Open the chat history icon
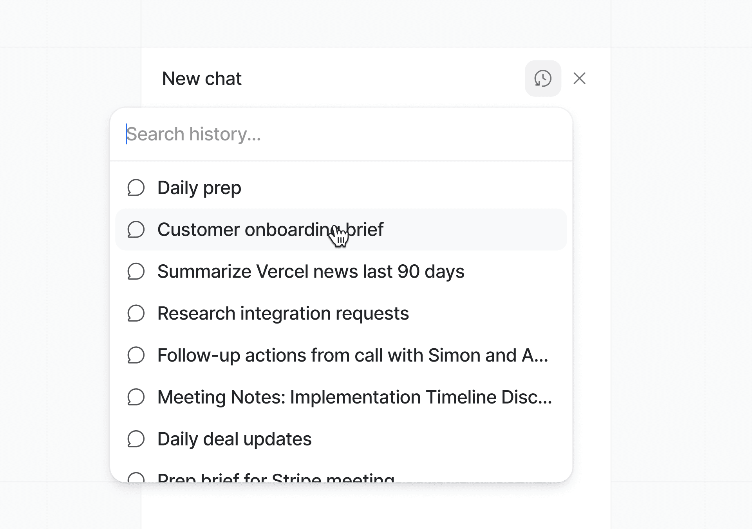The image size is (752, 529). click(x=542, y=78)
